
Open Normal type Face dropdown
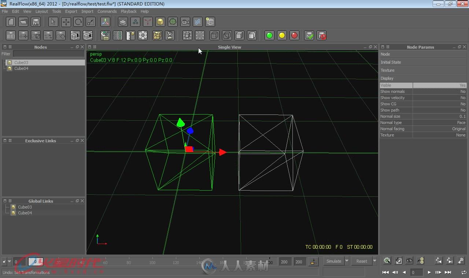(440, 123)
